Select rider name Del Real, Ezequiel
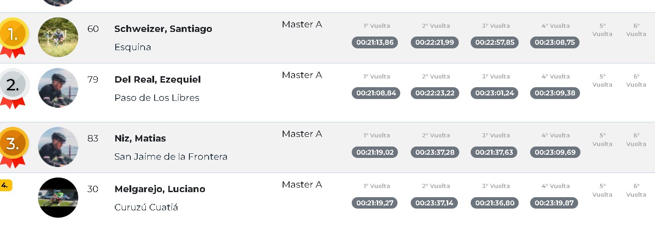The image size is (655, 225). click(158, 79)
